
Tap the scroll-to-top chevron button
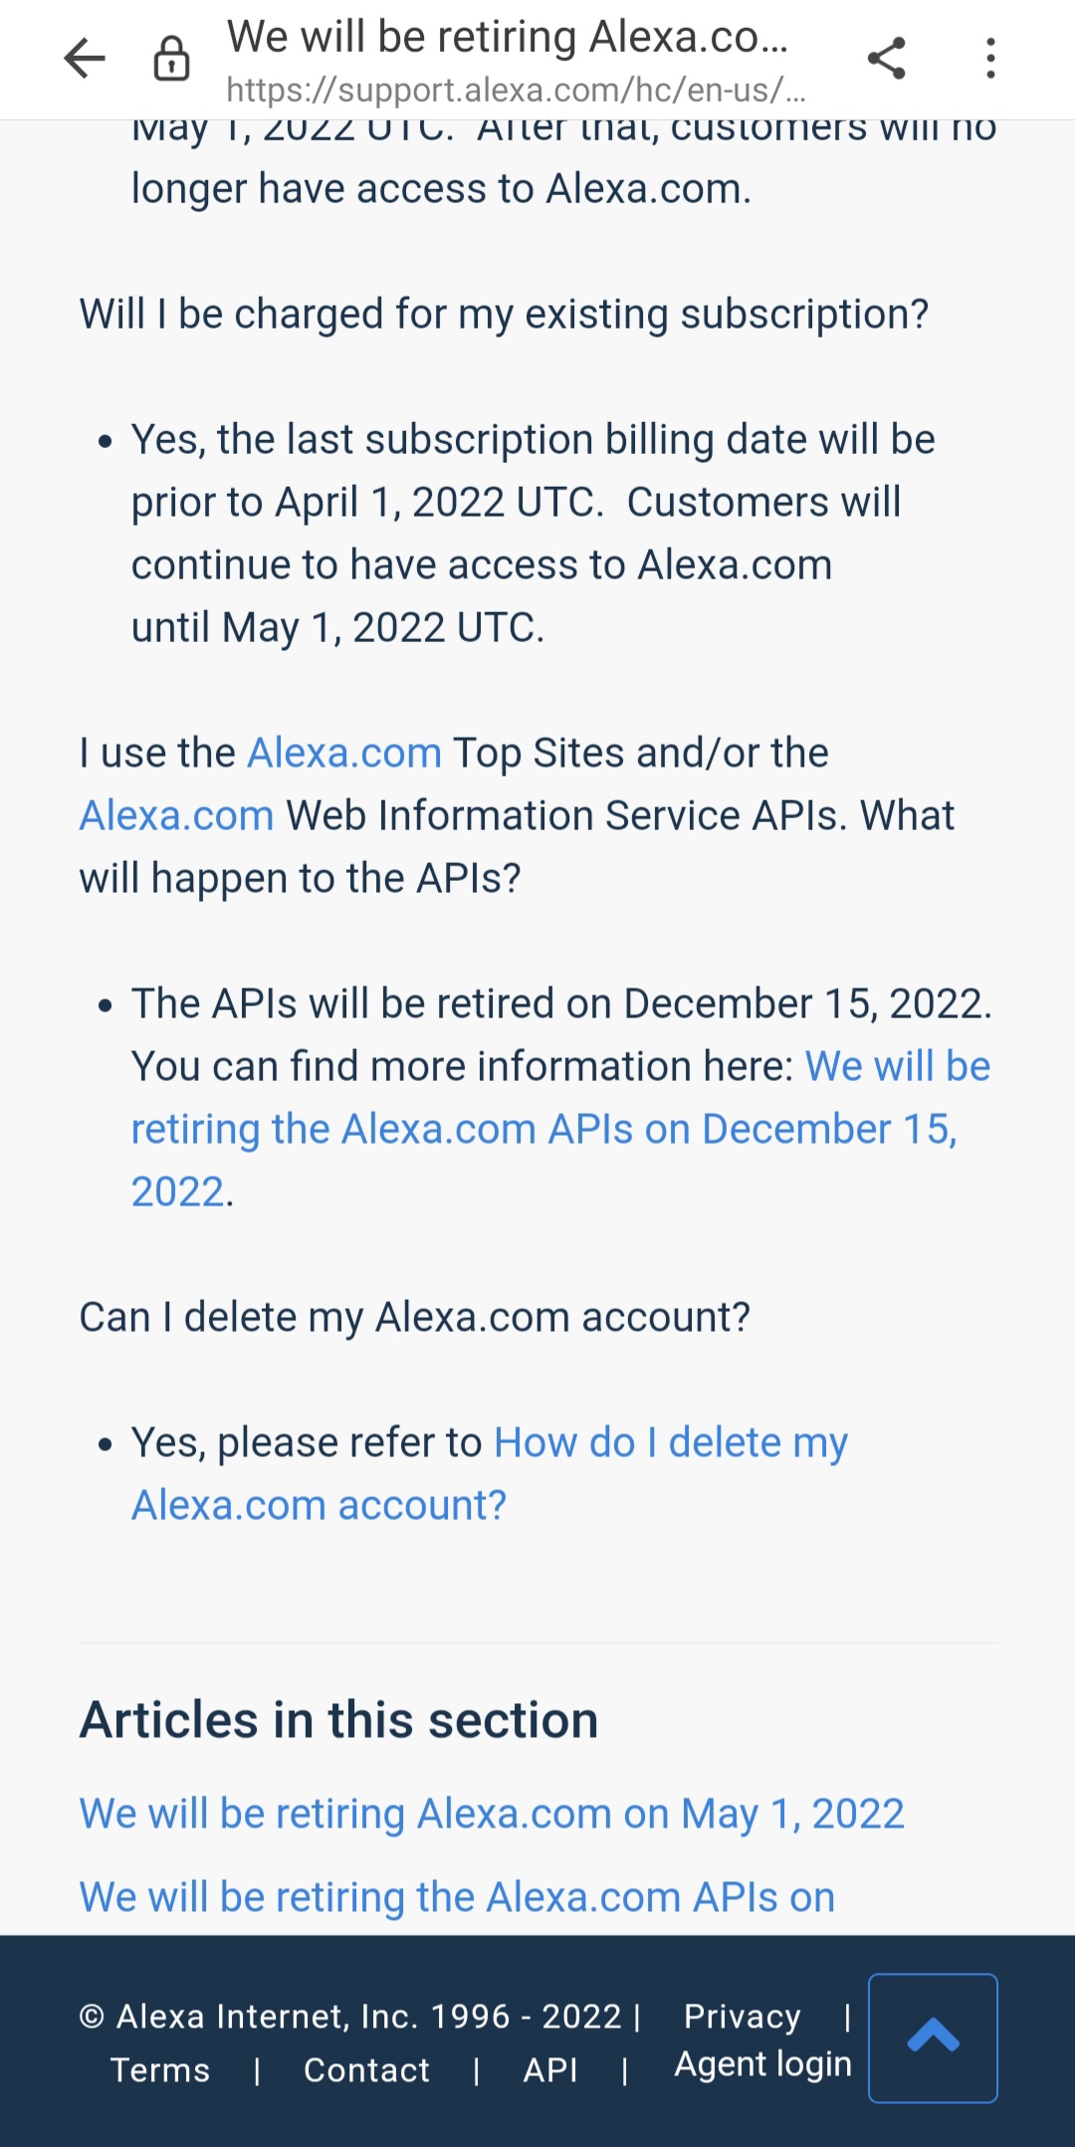tap(933, 2038)
